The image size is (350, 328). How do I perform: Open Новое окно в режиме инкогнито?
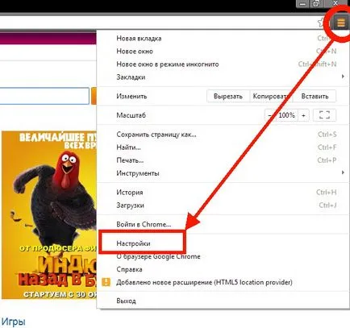(223, 64)
